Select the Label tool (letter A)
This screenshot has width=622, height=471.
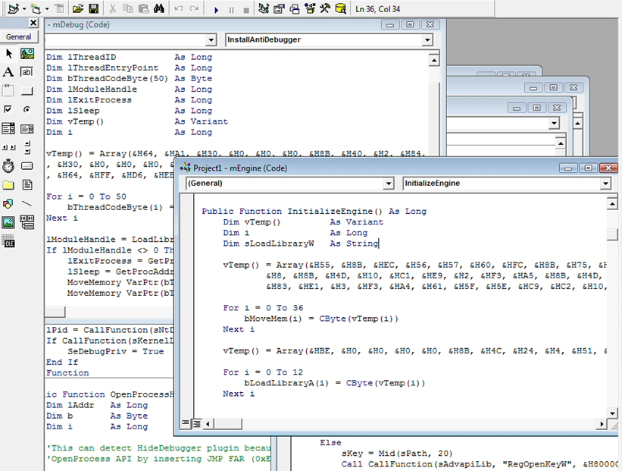(x=8, y=72)
